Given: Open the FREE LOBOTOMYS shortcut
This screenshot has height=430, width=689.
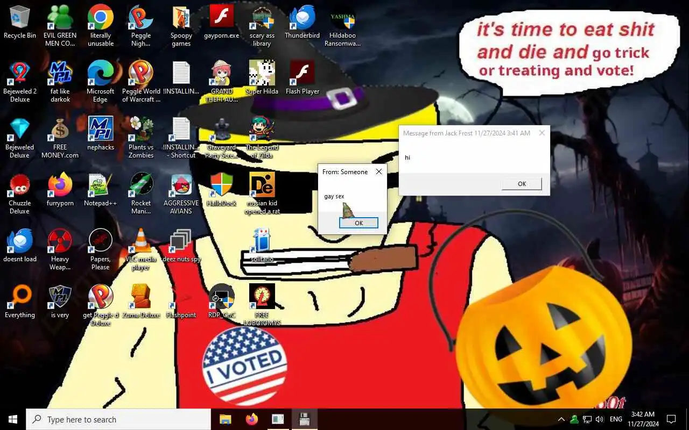Looking at the screenshot, I should (262, 305).
